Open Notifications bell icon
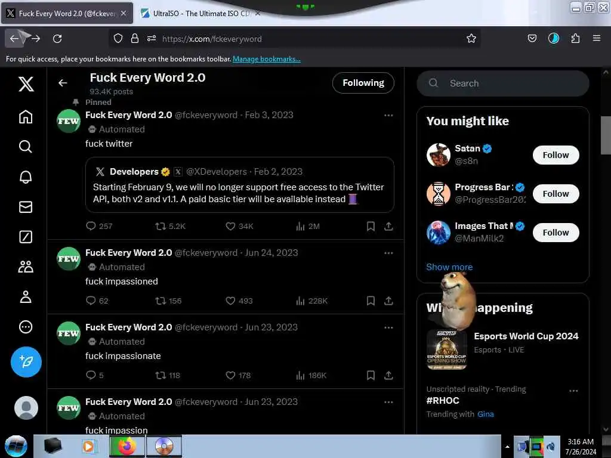This screenshot has width=611, height=458. click(26, 177)
